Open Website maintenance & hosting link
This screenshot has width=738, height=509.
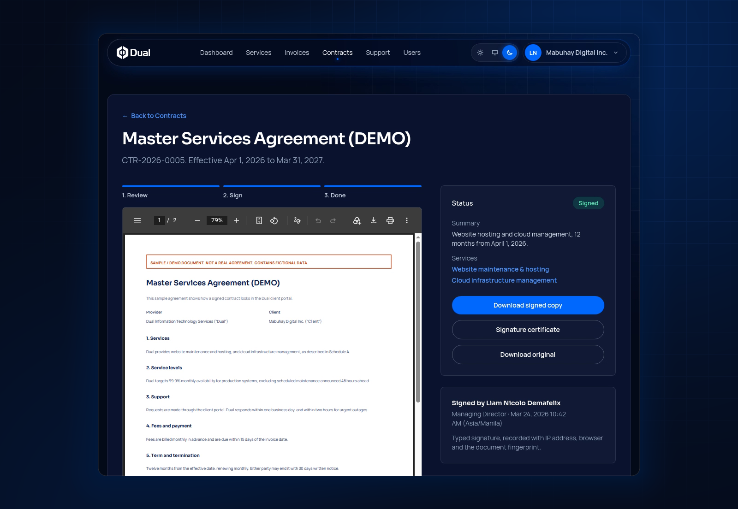click(x=500, y=269)
